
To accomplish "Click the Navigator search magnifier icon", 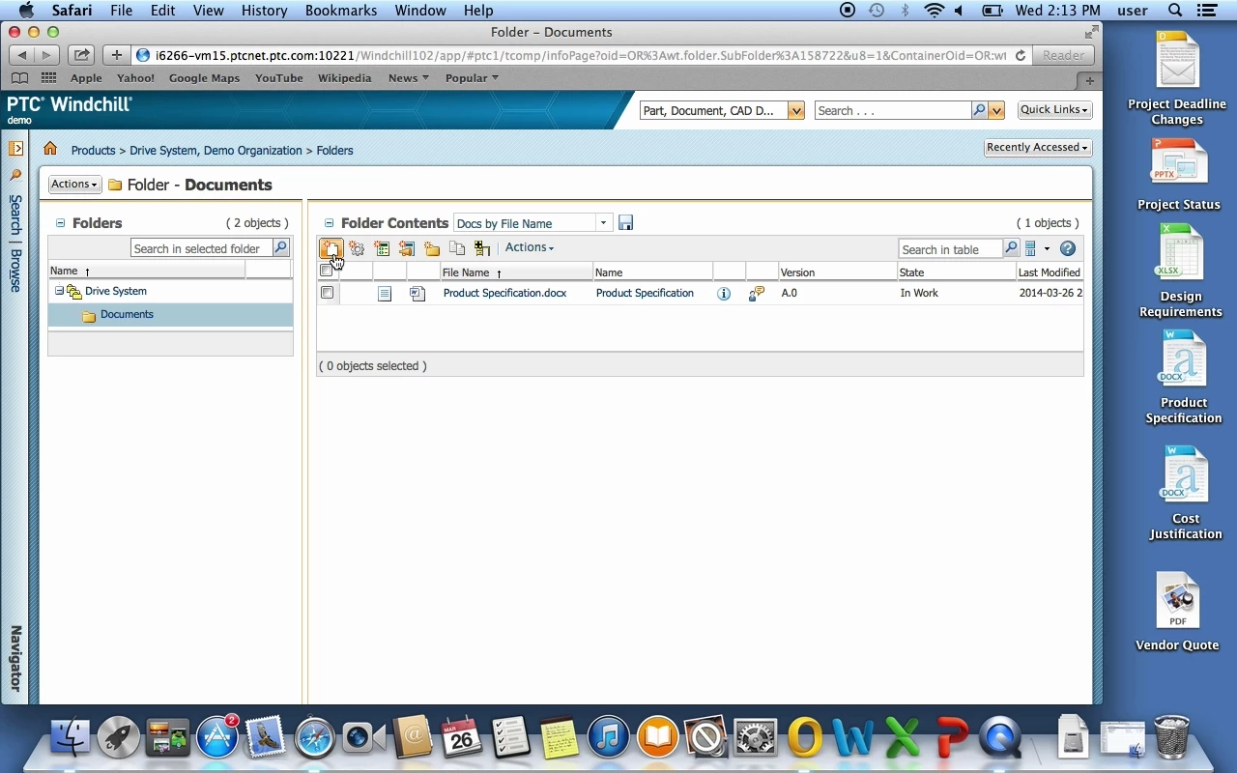I will tap(15, 175).
